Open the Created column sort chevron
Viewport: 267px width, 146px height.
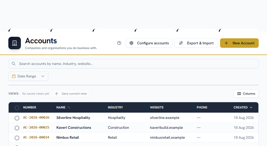(x=251, y=107)
